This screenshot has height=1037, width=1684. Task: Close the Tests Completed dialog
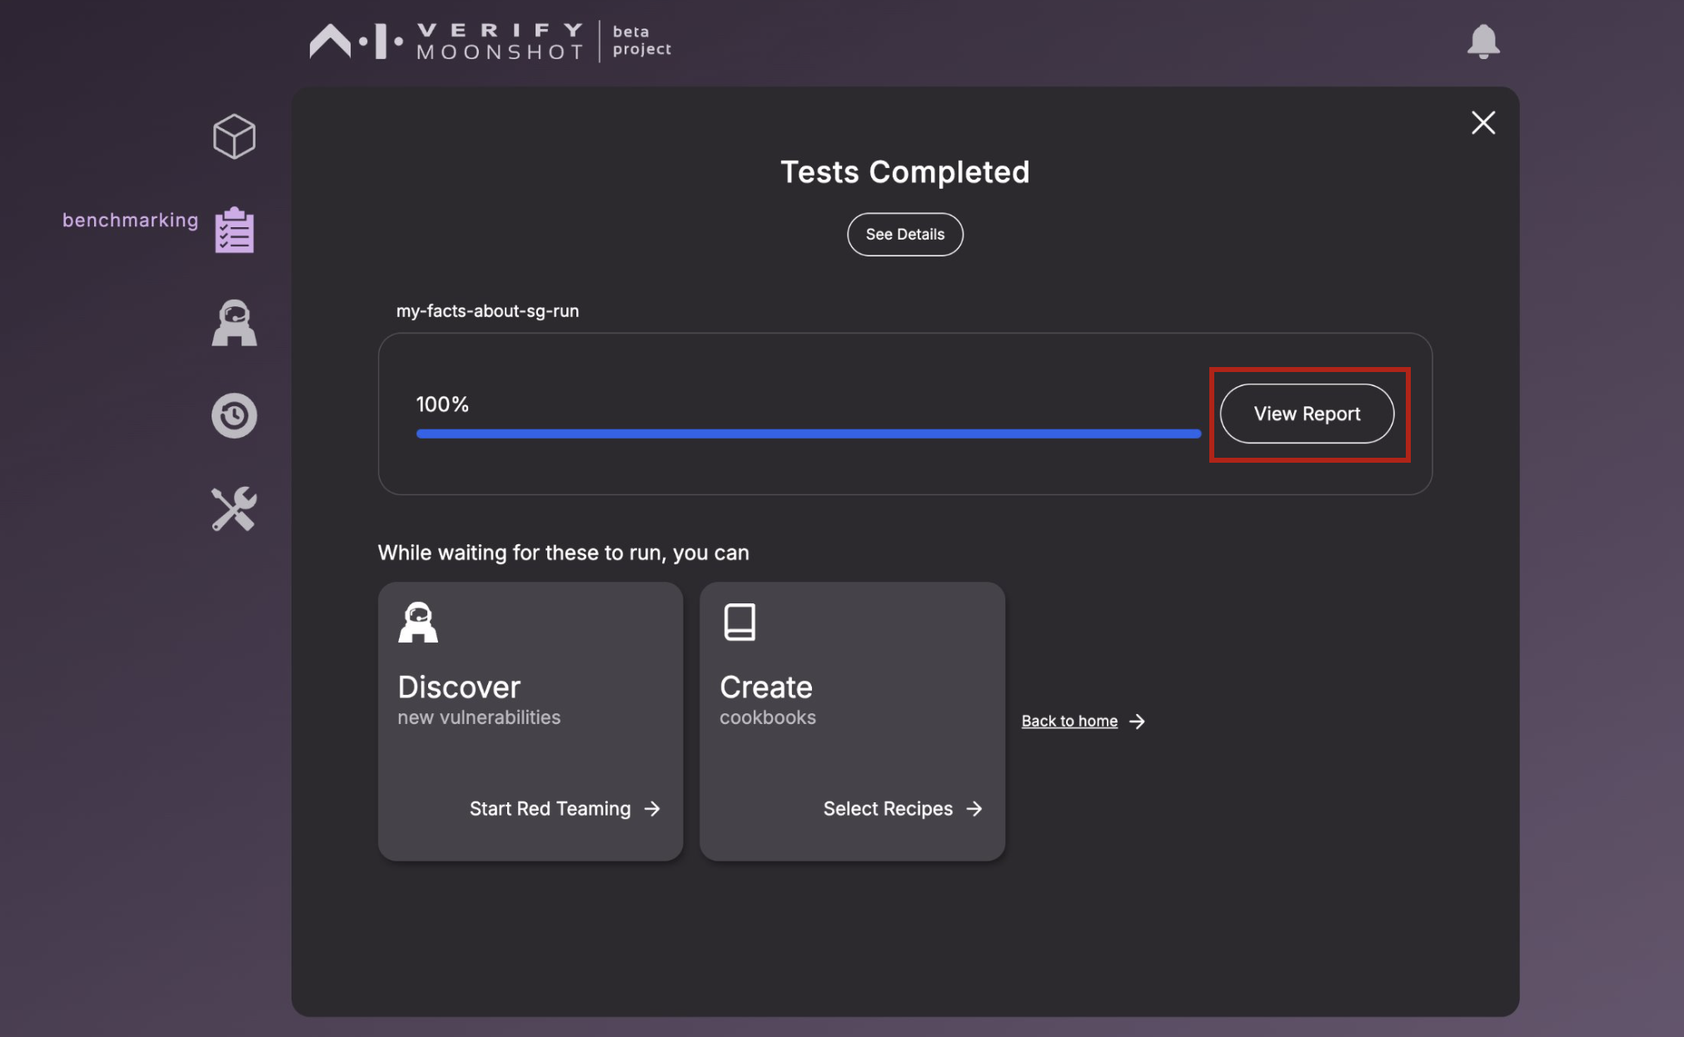pos(1483,122)
